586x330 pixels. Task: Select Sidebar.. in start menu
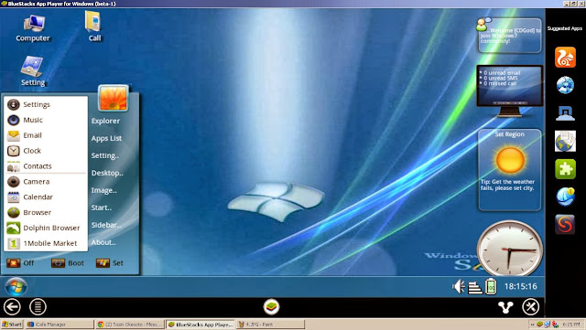click(106, 225)
